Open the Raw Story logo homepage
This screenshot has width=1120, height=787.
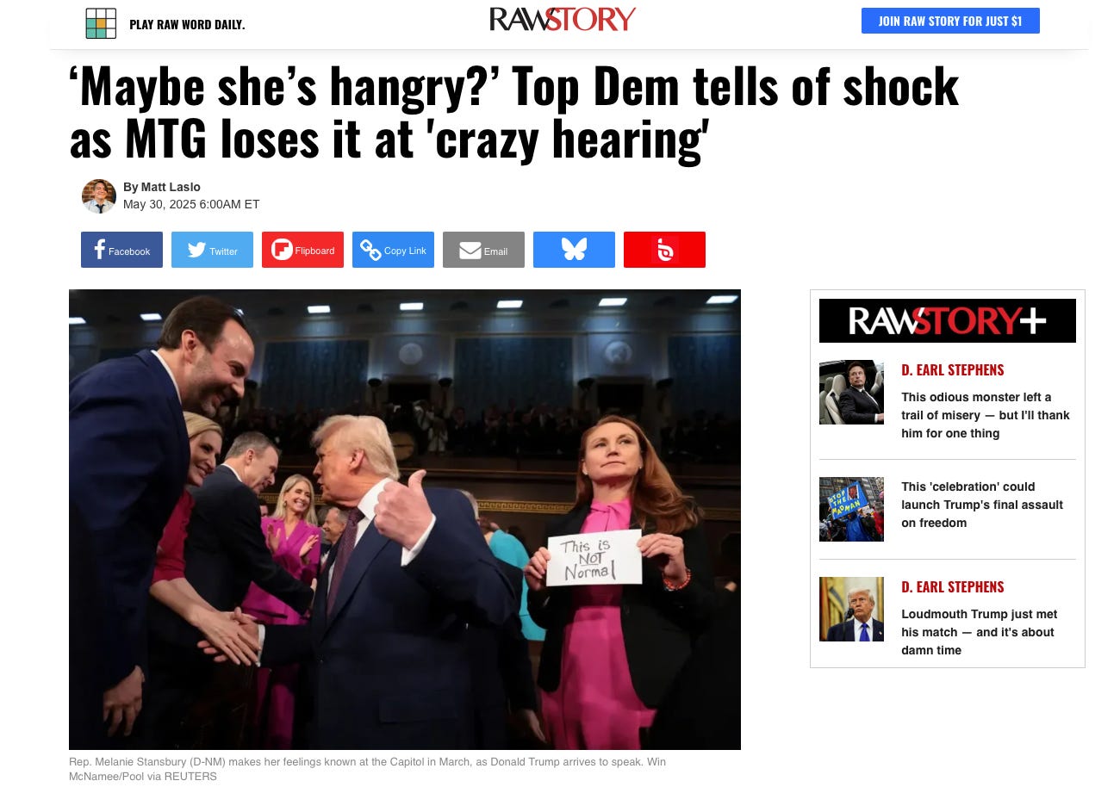tap(563, 19)
